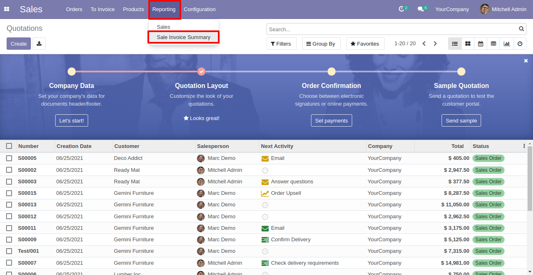The height and width of the screenshot is (275, 533).
Task: Click the search magnifier icon
Action: pos(521,29)
